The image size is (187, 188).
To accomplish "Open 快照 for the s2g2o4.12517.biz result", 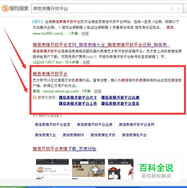I will [x=86, y=62].
